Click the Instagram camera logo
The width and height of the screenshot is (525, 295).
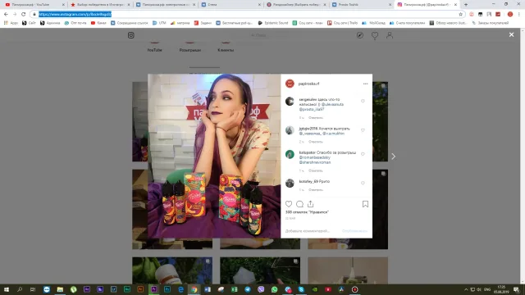(131, 35)
